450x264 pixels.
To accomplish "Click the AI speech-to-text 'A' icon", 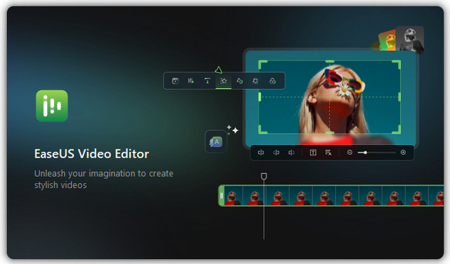I will tap(216, 142).
